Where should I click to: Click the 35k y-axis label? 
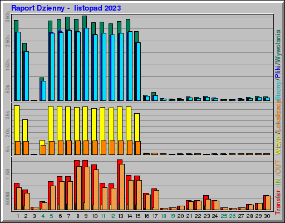pos(8,115)
